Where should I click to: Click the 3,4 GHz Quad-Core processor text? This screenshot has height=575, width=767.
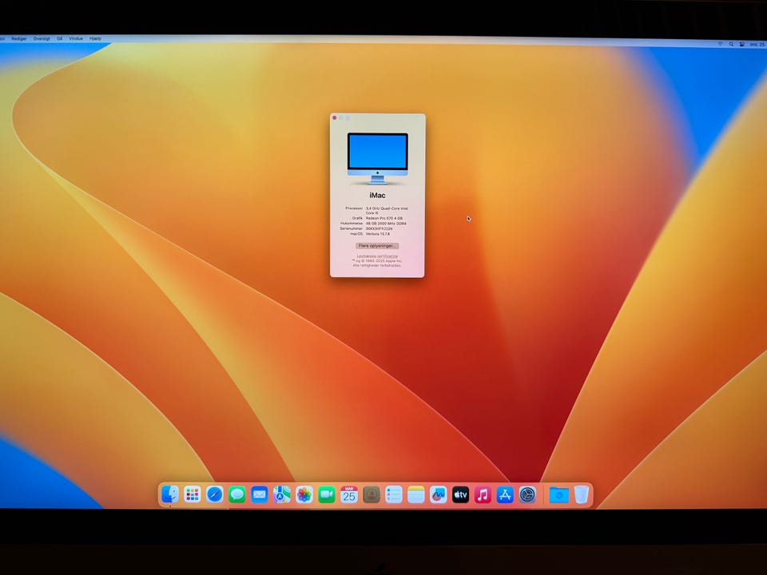tap(387, 211)
